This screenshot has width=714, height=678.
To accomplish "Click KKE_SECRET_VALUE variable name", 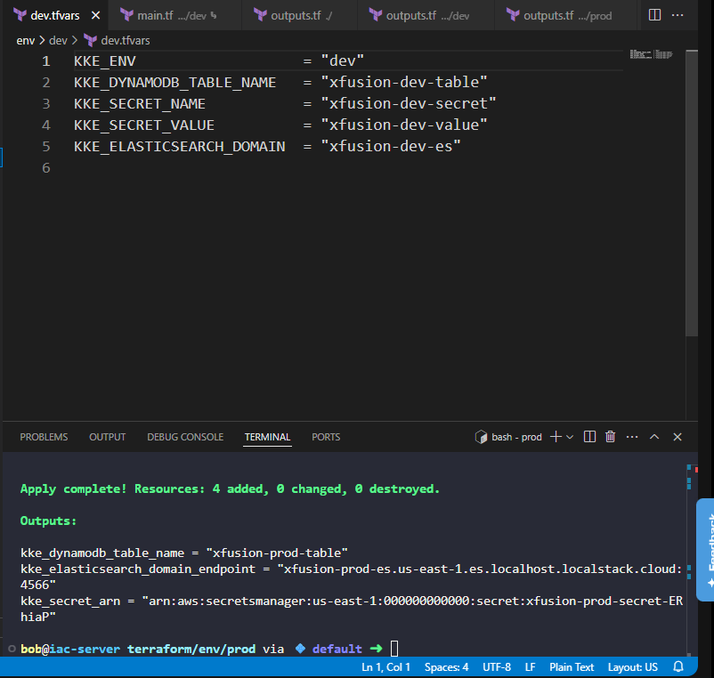I will (x=144, y=125).
